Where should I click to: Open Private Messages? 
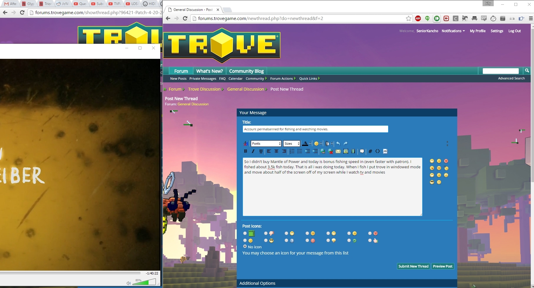point(203,79)
